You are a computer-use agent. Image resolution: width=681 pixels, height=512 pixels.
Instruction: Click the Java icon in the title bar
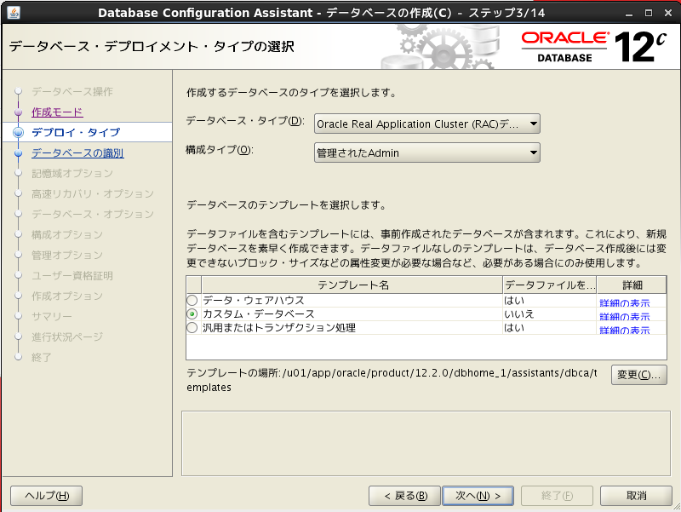tap(14, 13)
